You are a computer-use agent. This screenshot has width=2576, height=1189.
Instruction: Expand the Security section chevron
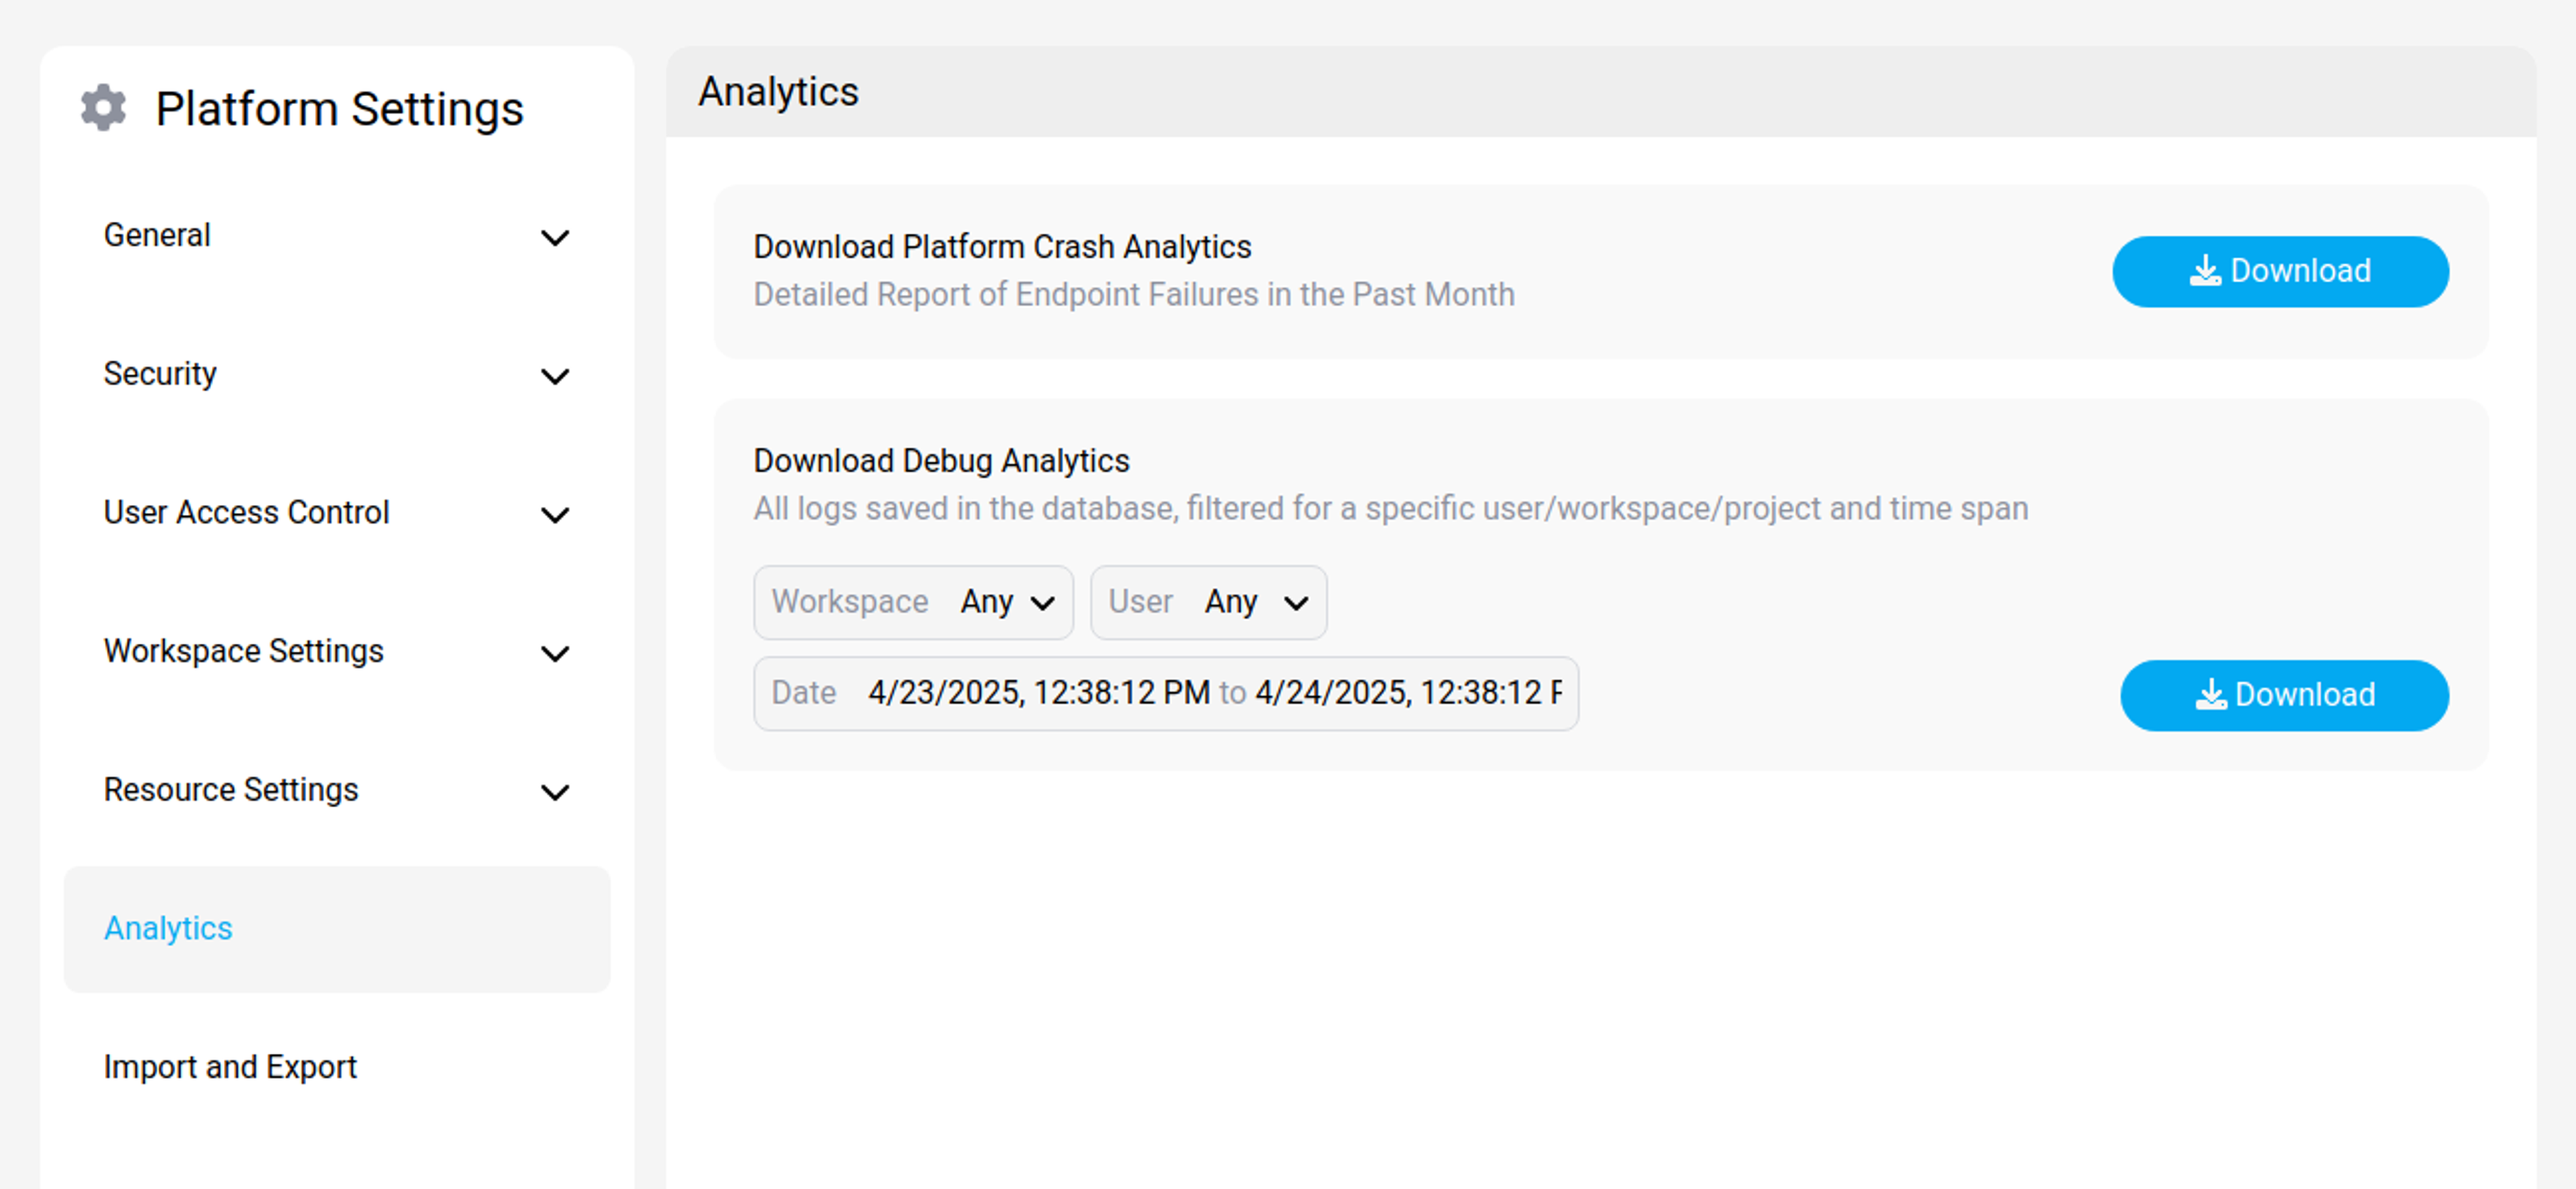pyautogui.click(x=555, y=376)
